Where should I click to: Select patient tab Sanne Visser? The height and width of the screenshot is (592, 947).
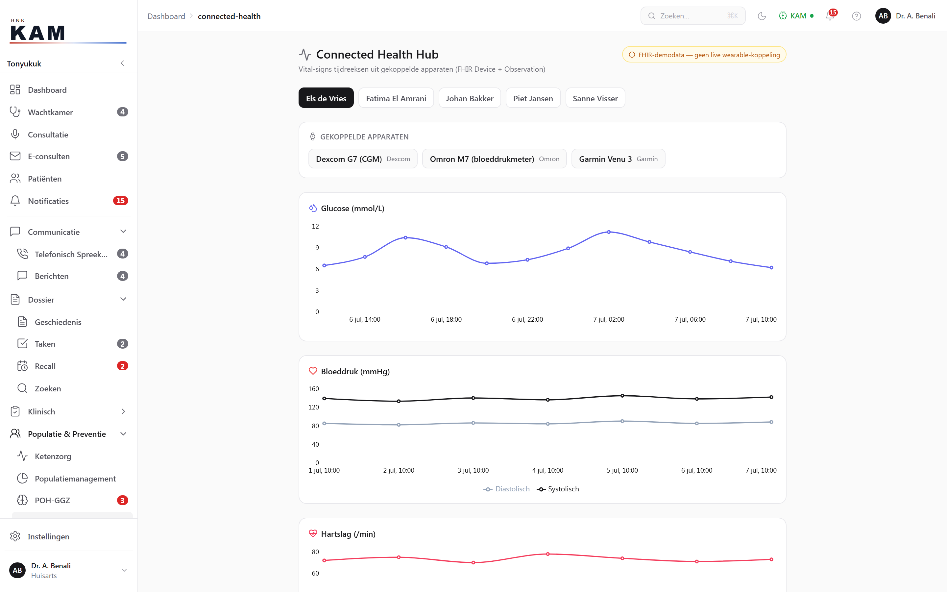pyautogui.click(x=595, y=98)
